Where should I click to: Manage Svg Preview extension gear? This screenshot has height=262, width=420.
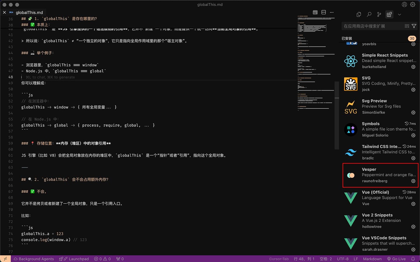pyautogui.click(x=413, y=112)
